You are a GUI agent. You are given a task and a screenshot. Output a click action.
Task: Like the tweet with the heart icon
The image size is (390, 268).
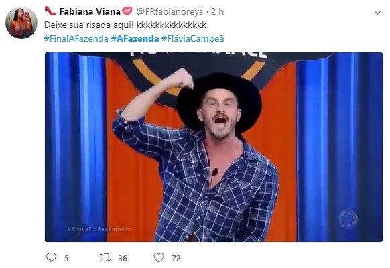[159, 257]
